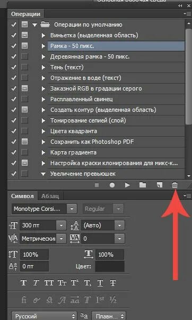Click the Stop recording square button

coord(97,185)
